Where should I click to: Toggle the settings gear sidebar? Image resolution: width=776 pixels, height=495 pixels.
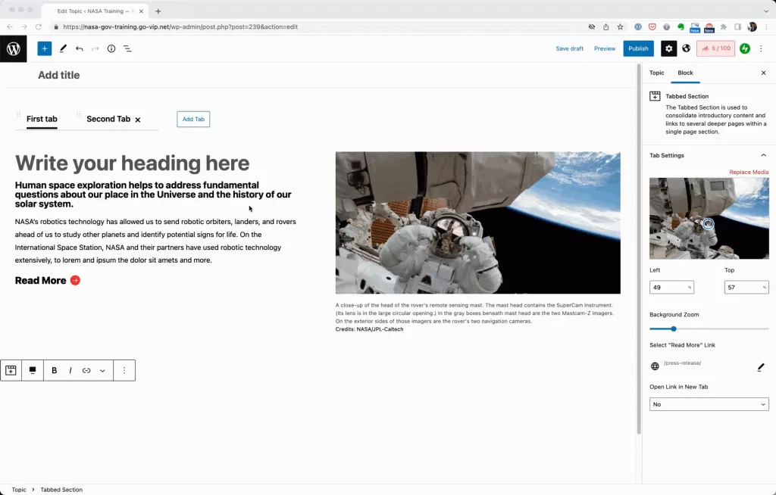[x=668, y=48]
